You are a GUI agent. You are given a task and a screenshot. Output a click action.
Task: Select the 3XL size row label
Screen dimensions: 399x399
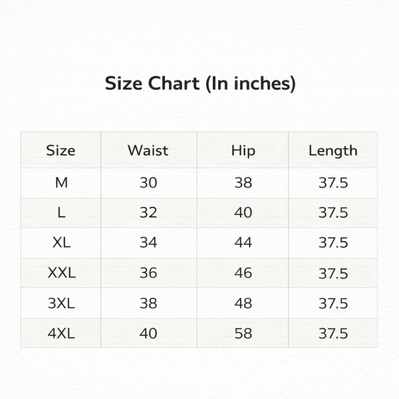pyautogui.click(x=61, y=303)
